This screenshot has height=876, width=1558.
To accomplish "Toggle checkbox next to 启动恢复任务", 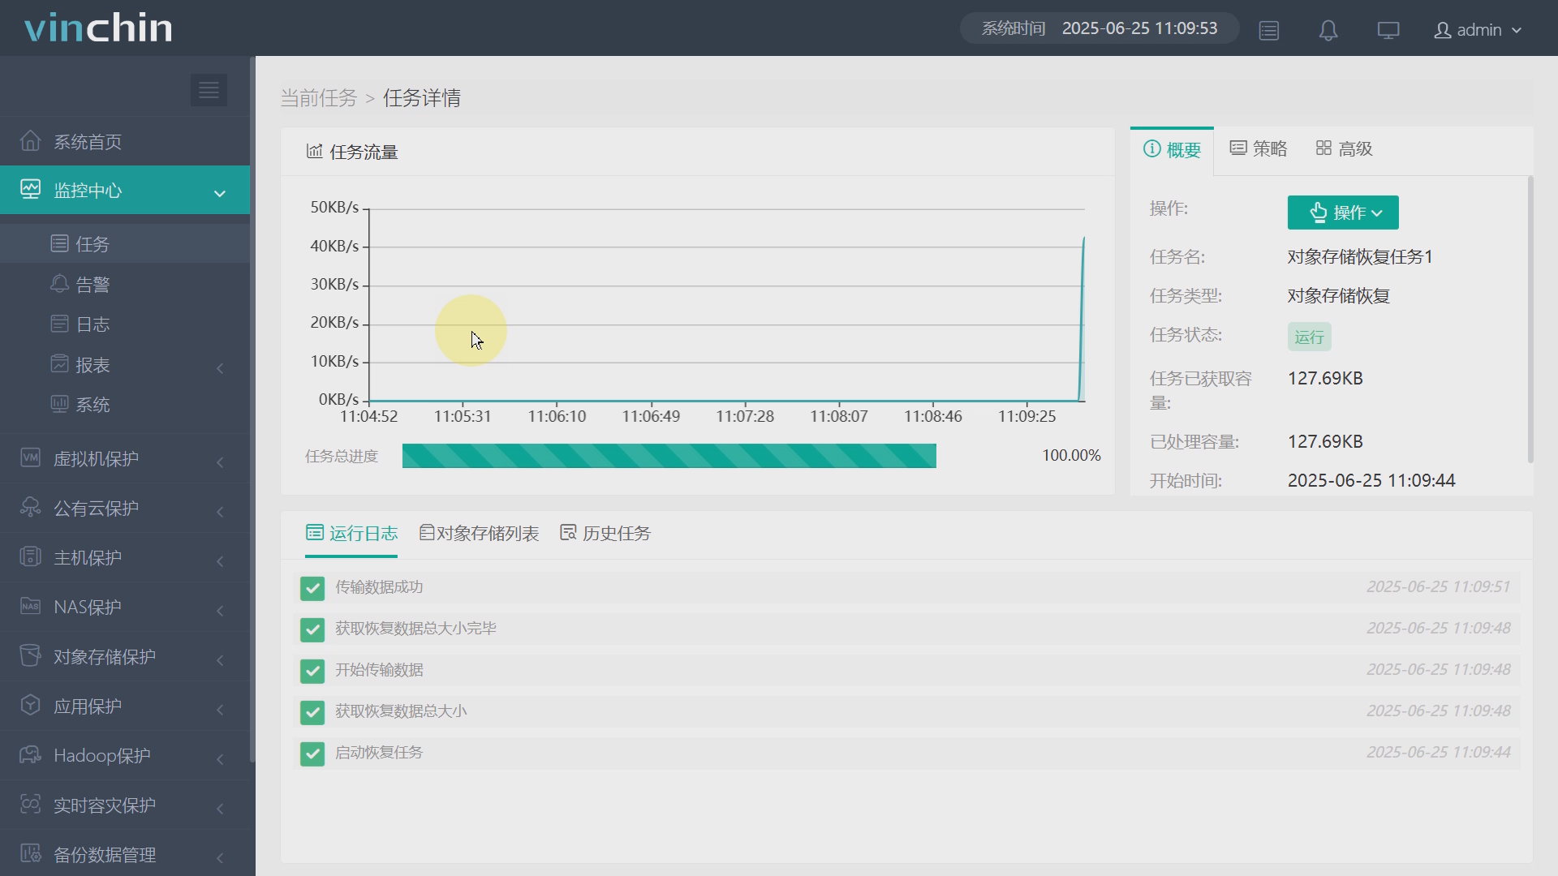I will tap(312, 754).
